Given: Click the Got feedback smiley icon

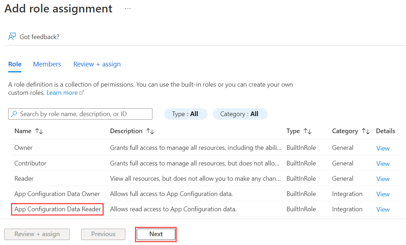Looking at the screenshot, I should (12, 36).
